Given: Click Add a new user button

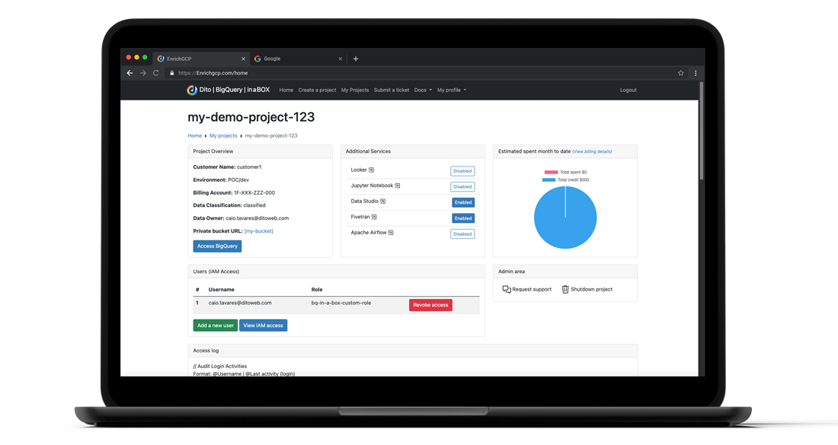Looking at the screenshot, I should pyautogui.click(x=215, y=326).
